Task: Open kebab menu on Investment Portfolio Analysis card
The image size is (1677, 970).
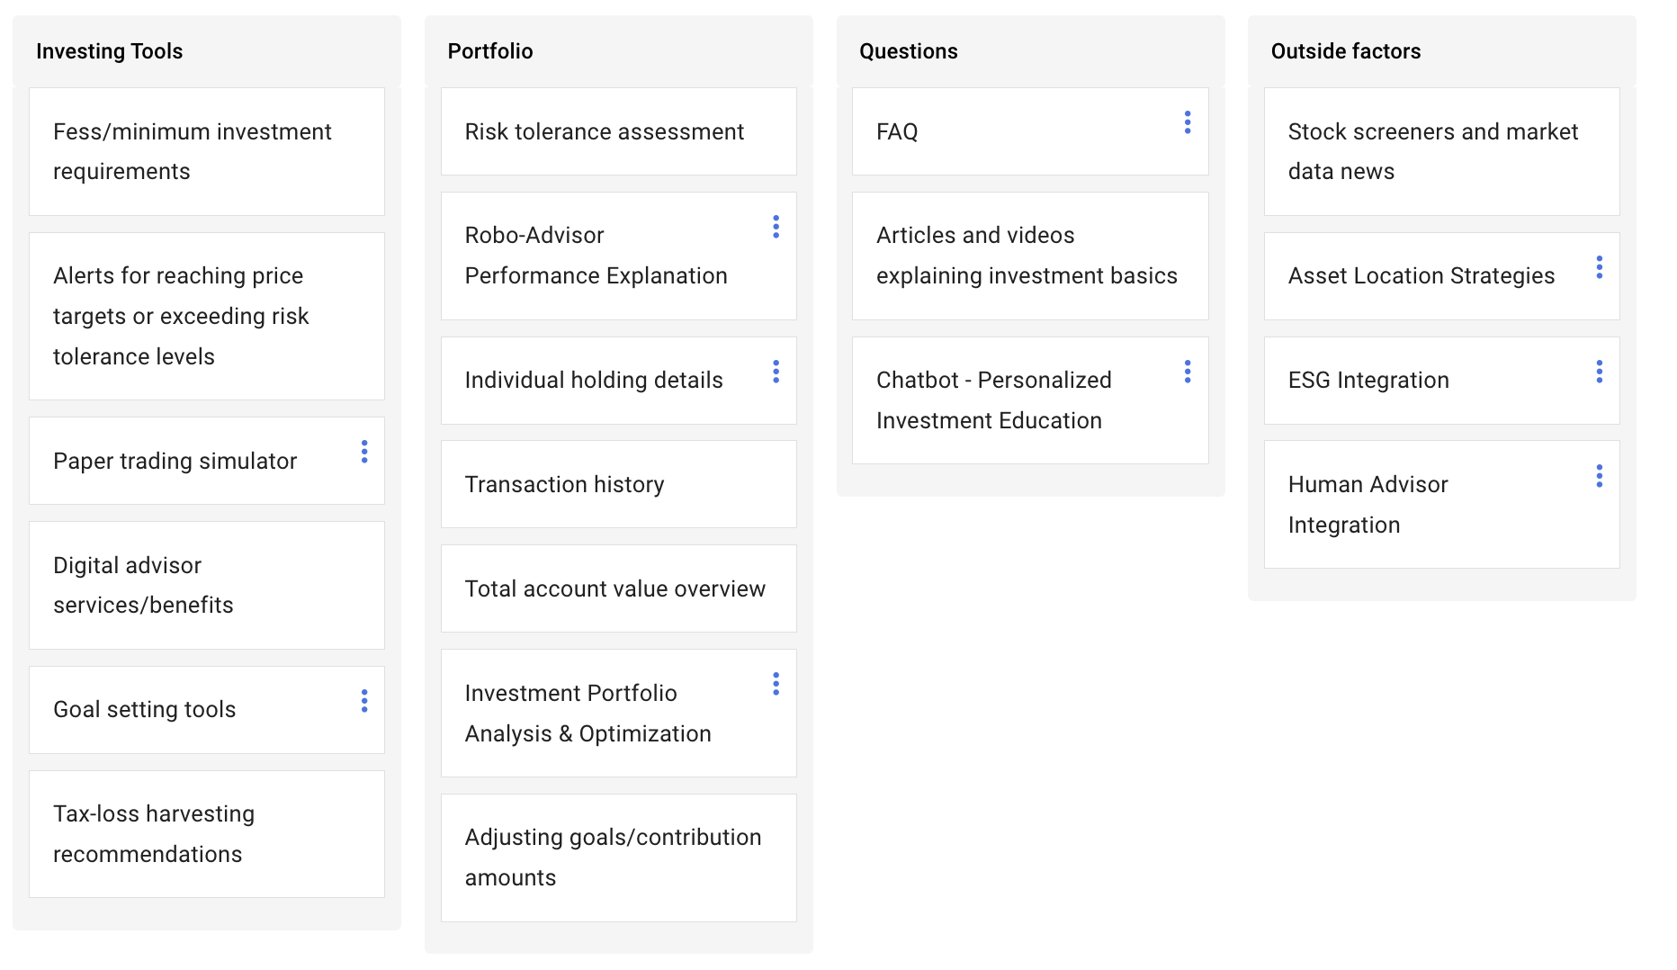Action: click(x=776, y=684)
